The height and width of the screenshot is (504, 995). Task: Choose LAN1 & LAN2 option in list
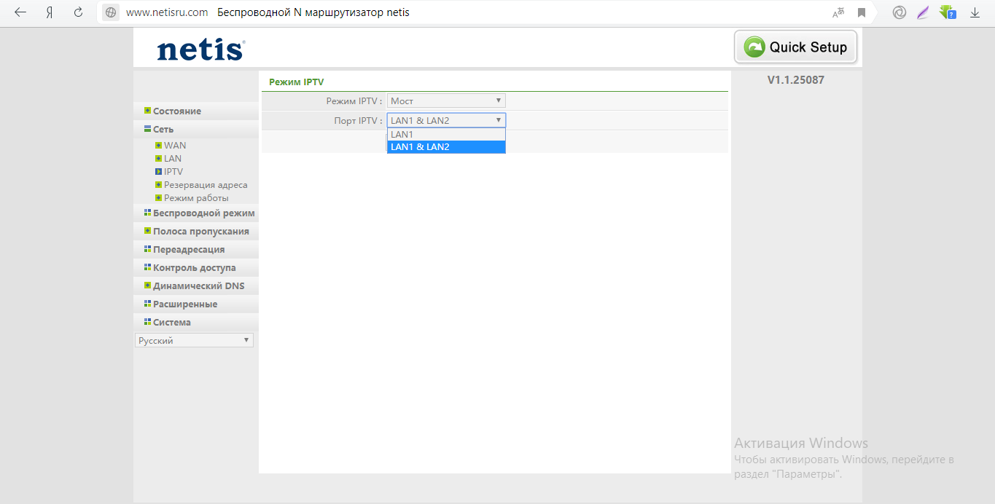[x=446, y=146]
